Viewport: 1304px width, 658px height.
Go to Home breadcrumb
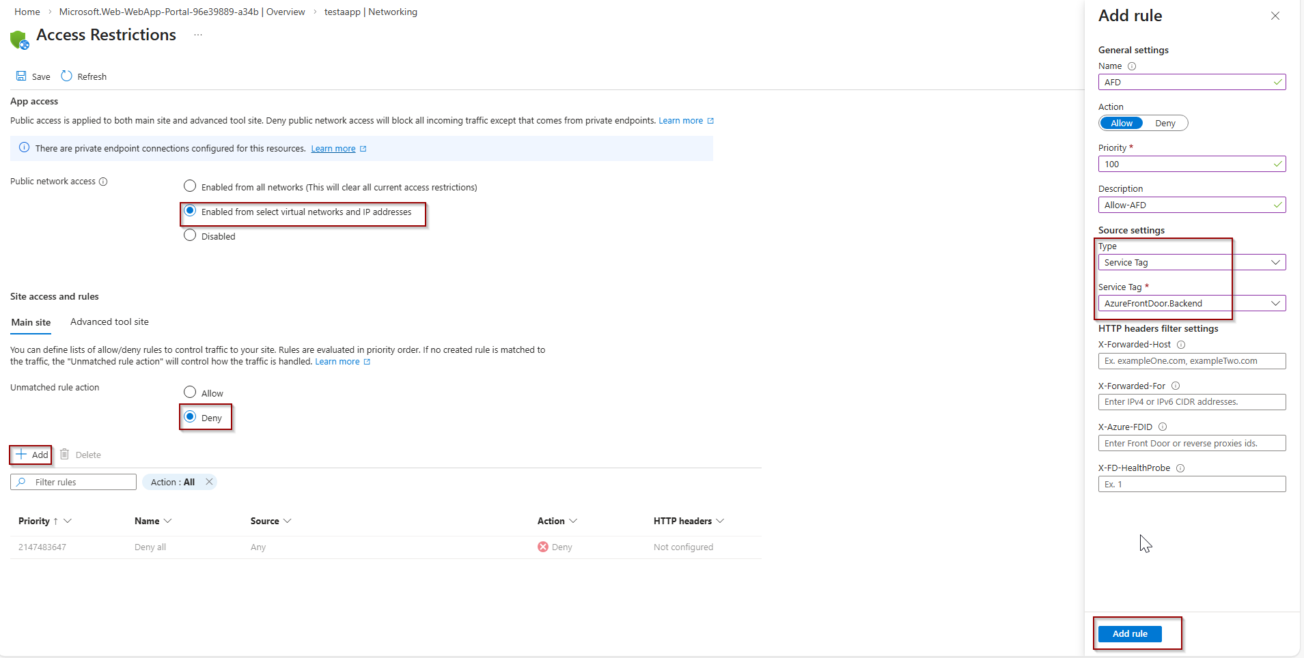[x=27, y=12]
